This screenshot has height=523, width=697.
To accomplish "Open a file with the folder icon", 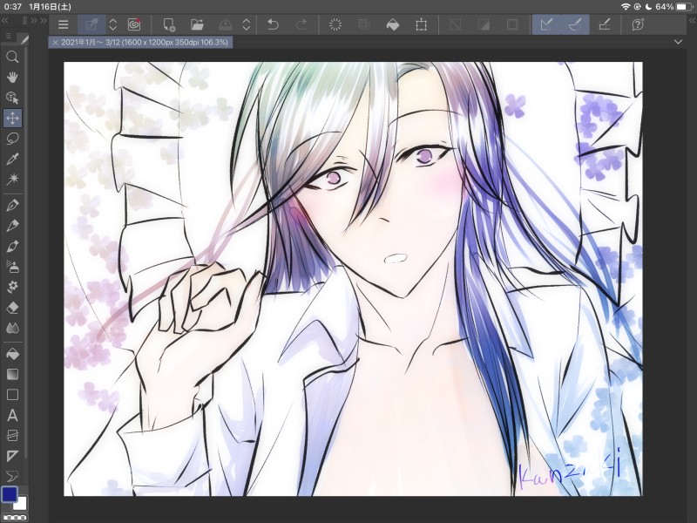I will point(197,25).
